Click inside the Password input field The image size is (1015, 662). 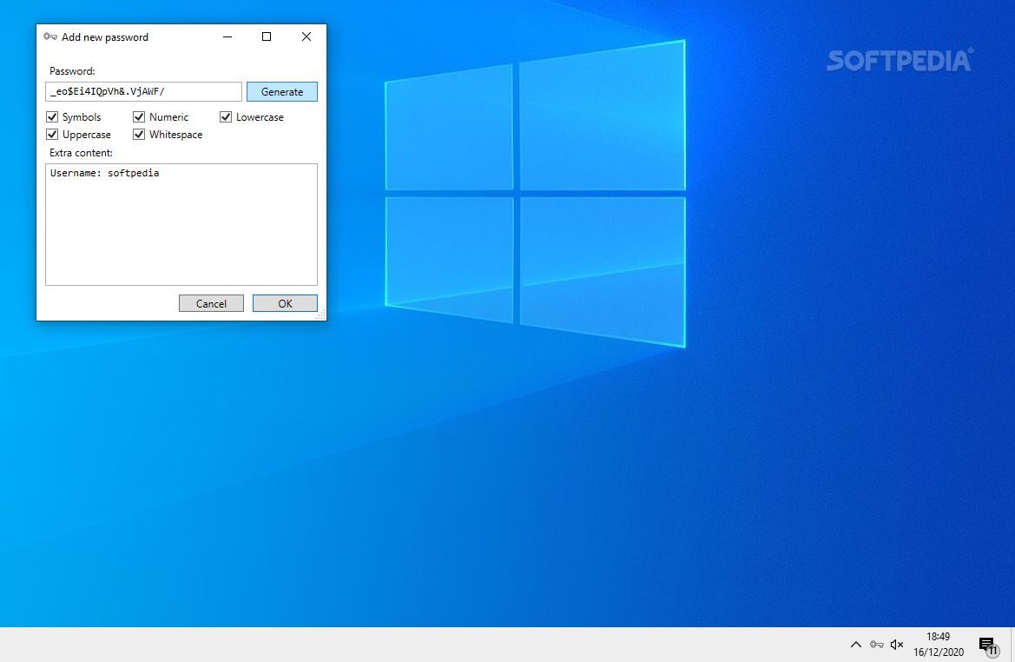(144, 91)
